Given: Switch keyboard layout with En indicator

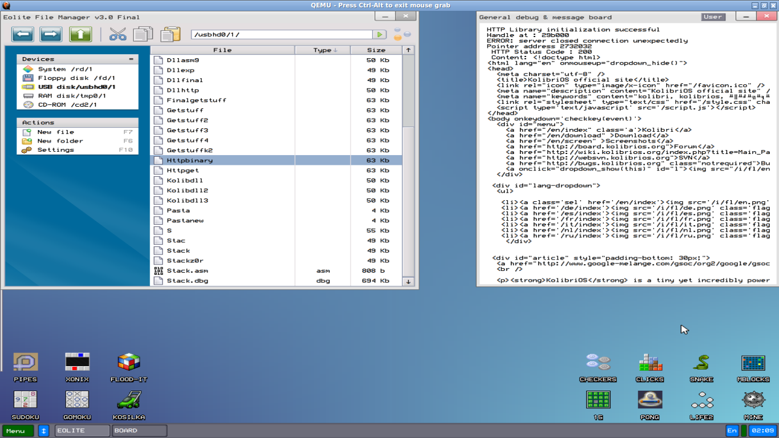Looking at the screenshot, I should pos(732,431).
